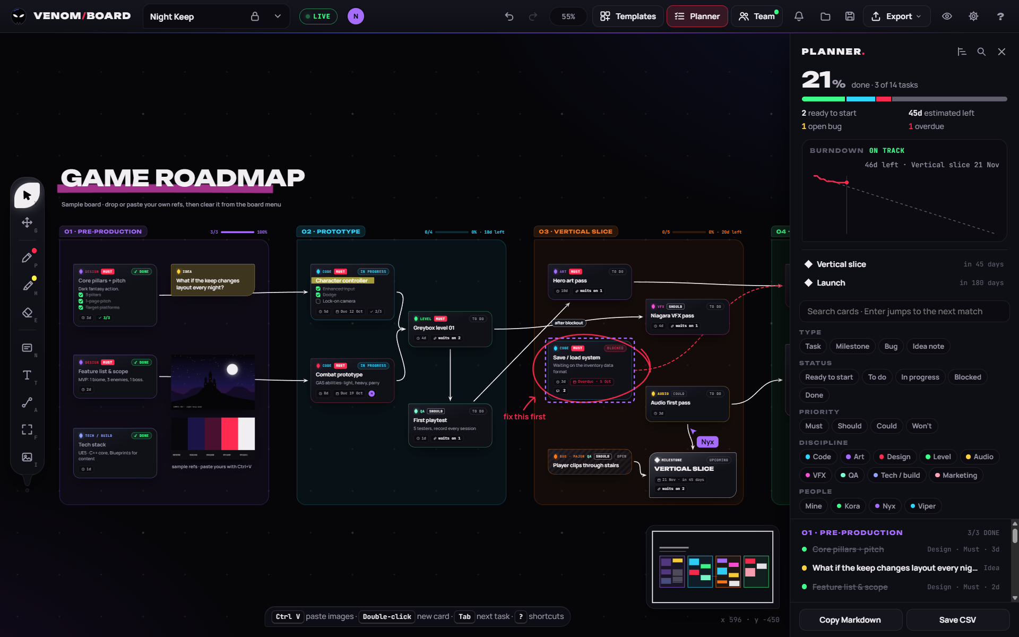Open the Templates menu
Image resolution: width=1019 pixels, height=637 pixels.
[628, 16]
